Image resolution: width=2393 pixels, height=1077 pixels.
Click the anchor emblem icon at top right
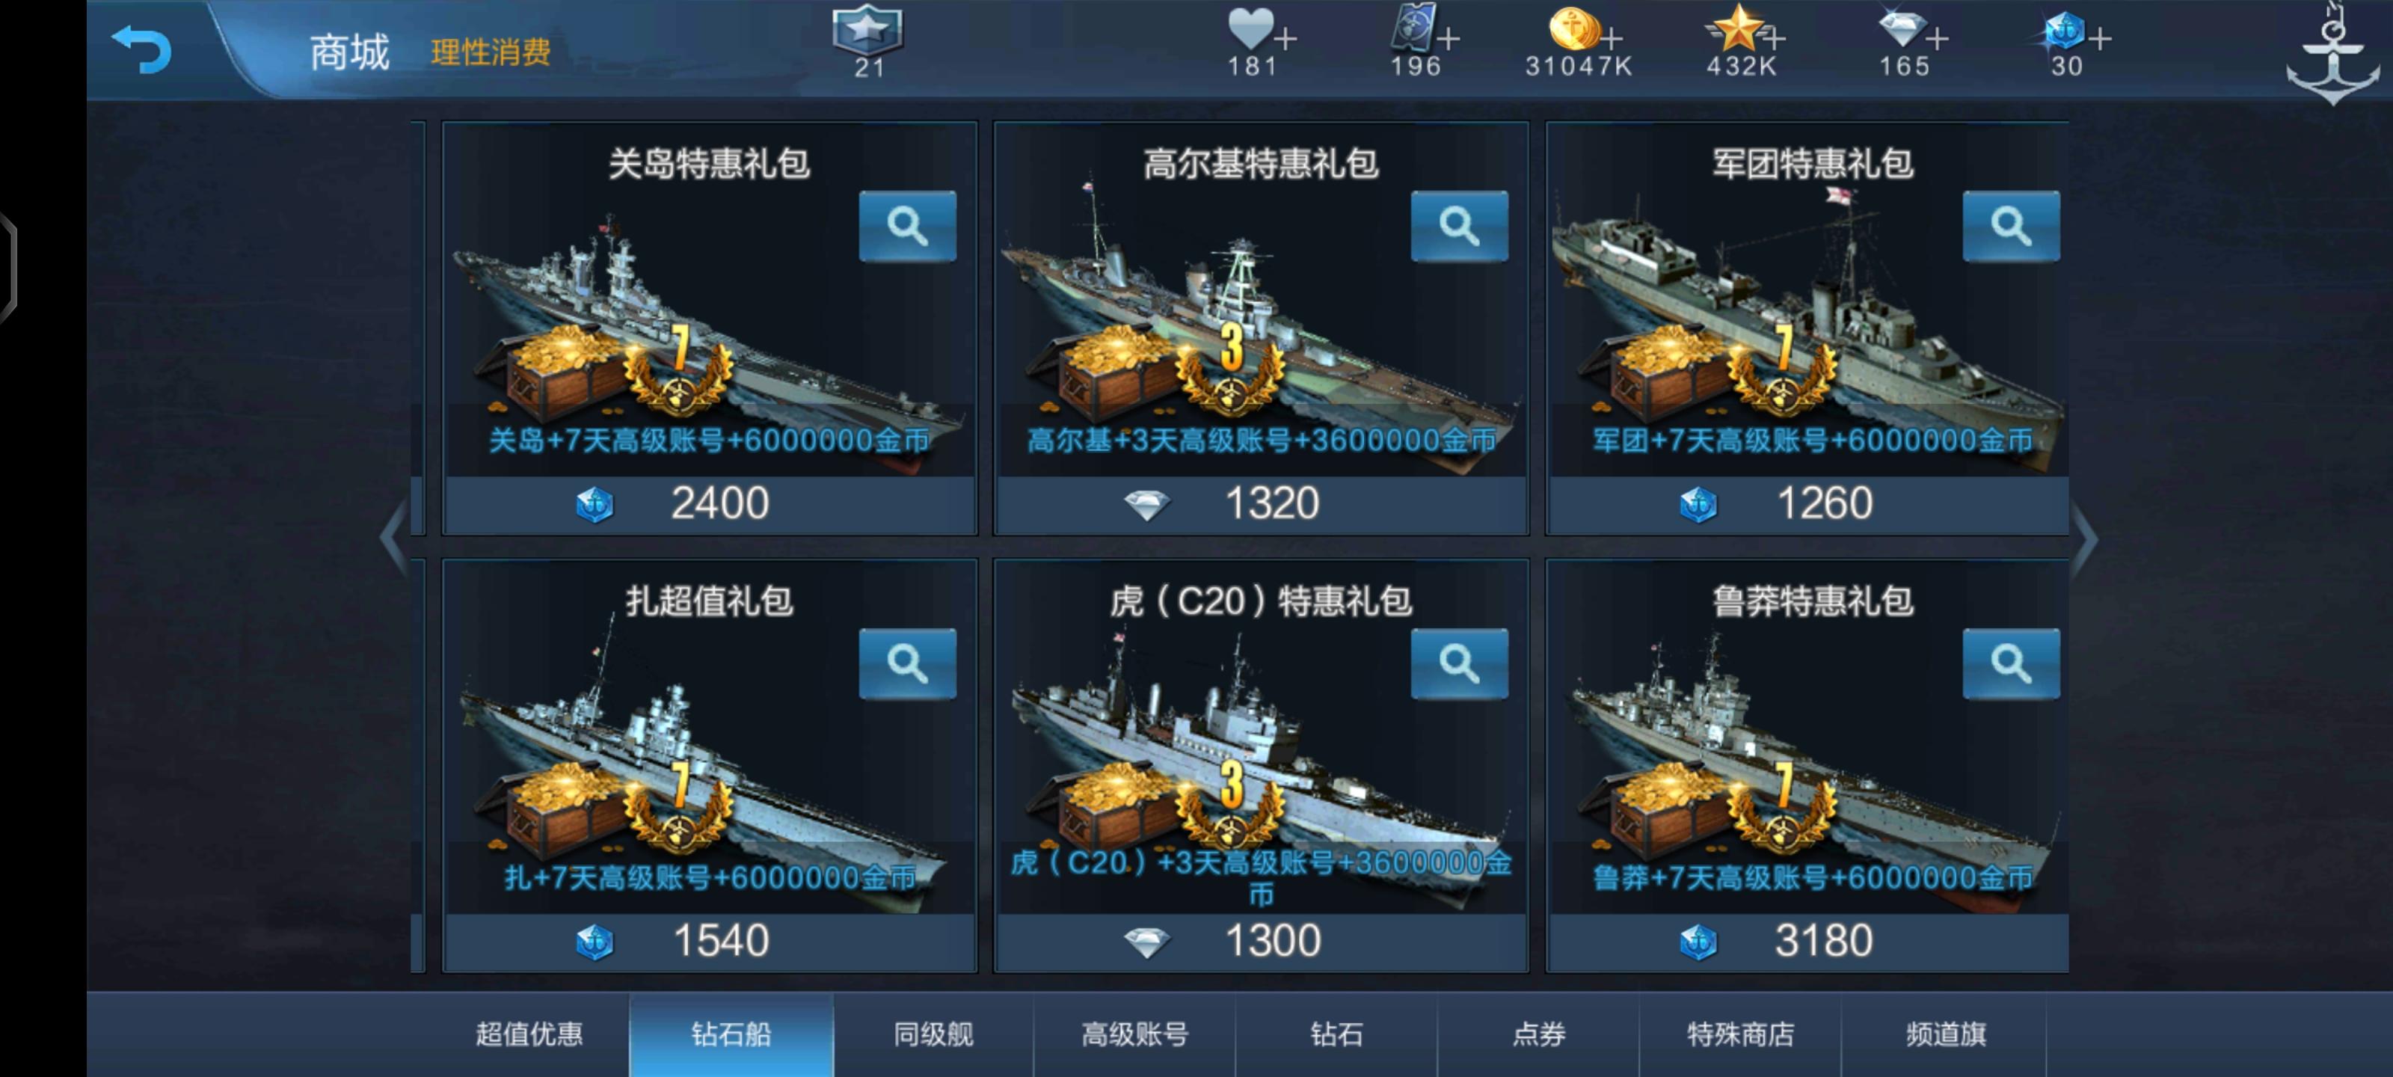pos(2332,56)
